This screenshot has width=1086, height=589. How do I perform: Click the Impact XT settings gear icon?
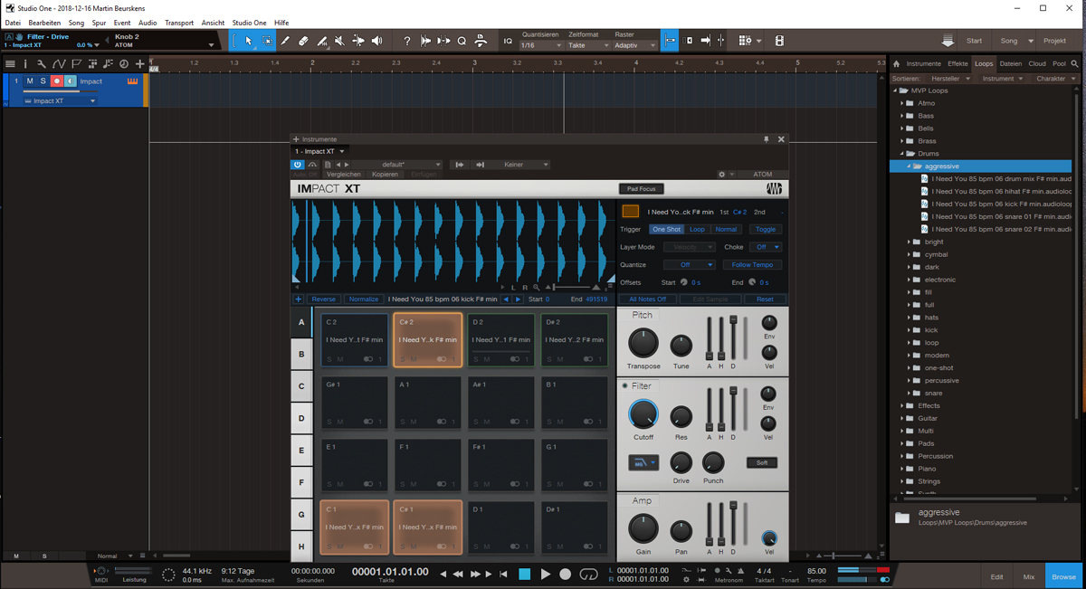pos(721,174)
